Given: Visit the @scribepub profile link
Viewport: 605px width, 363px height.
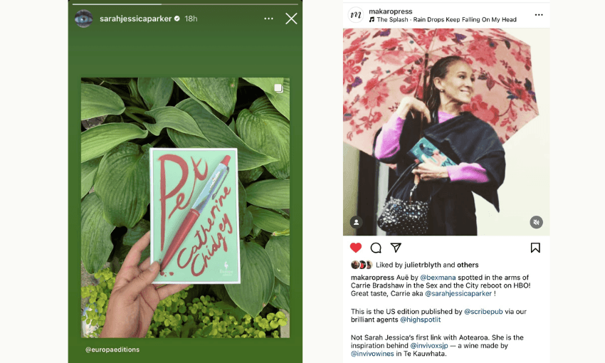Looking at the screenshot, I should [483, 311].
